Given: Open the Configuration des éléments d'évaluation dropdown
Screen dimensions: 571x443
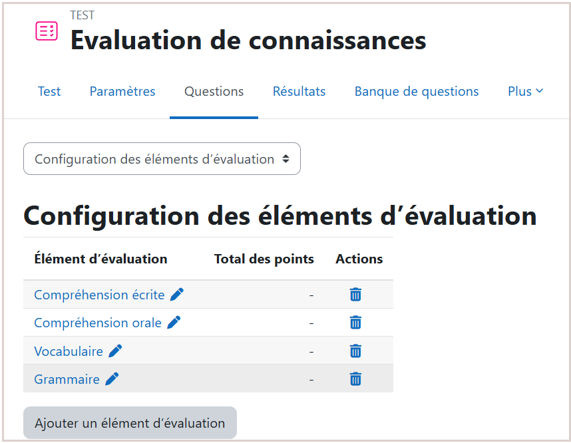Looking at the screenshot, I should point(162,159).
